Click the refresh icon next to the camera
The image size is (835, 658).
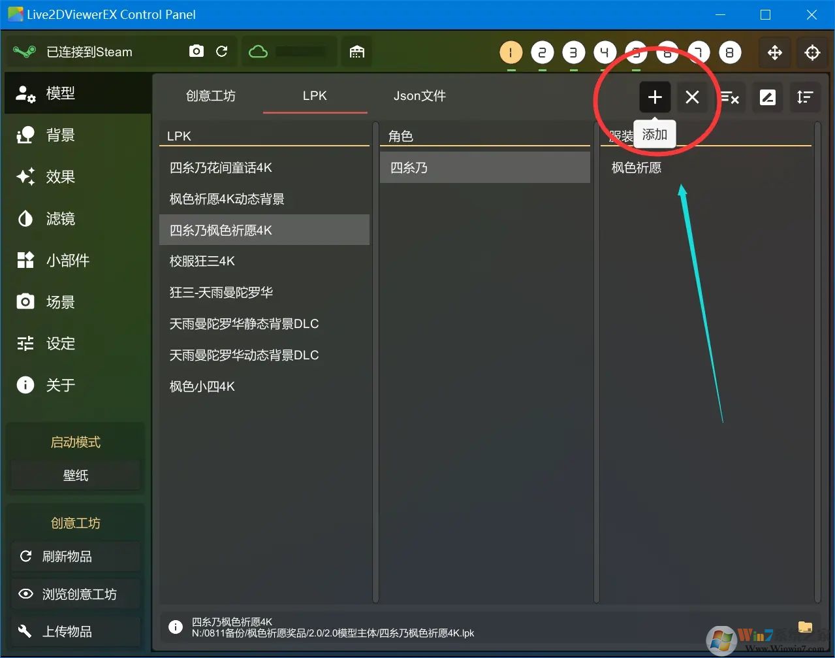pos(222,51)
